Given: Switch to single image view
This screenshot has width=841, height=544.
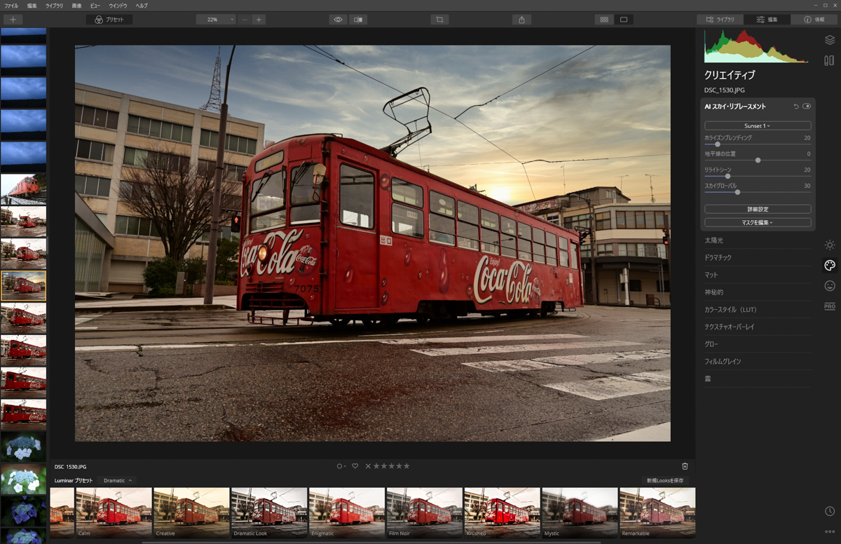Looking at the screenshot, I should pyautogui.click(x=624, y=20).
